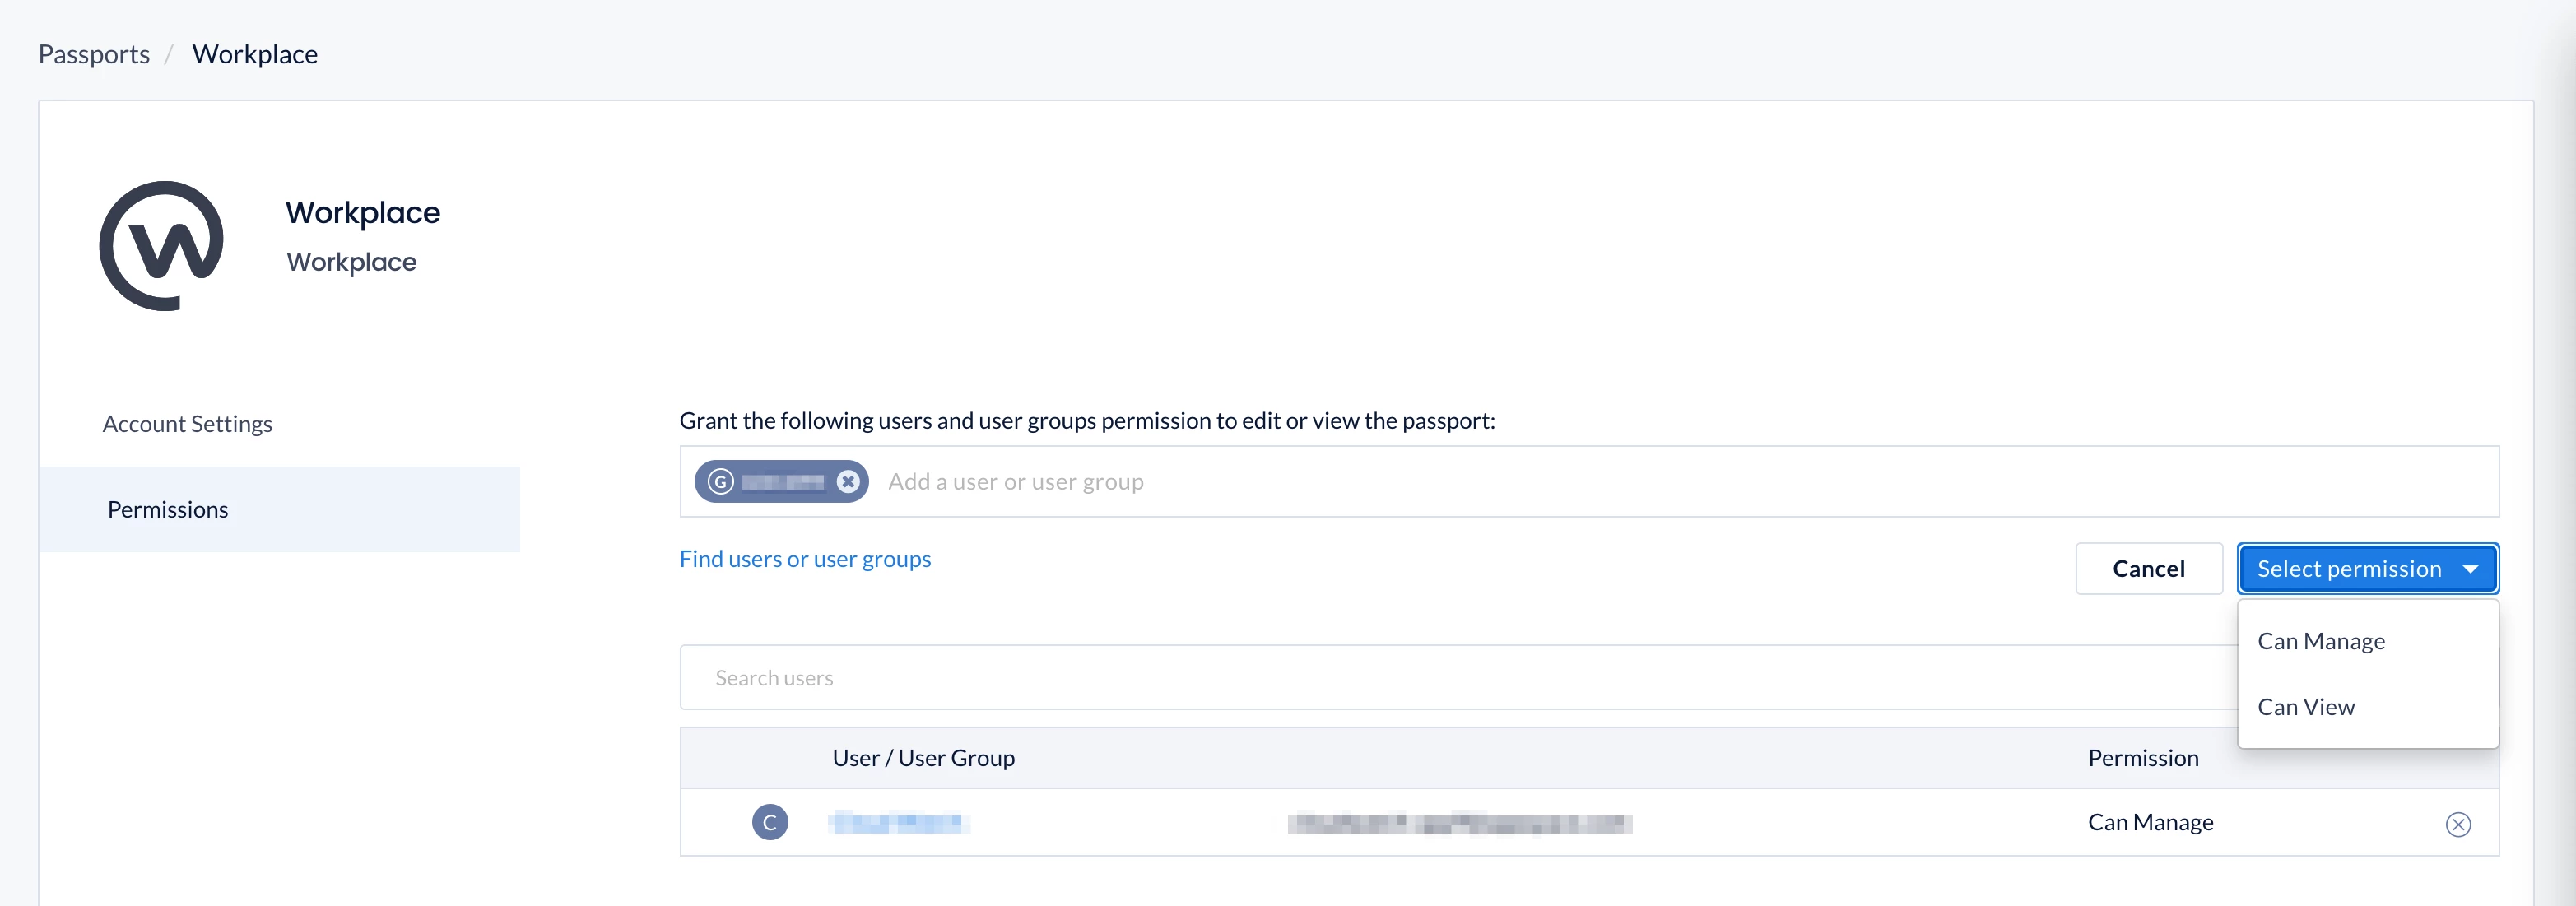This screenshot has height=906, width=2576.
Task: Remove the selected group chip
Action: click(x=848, y=482)
